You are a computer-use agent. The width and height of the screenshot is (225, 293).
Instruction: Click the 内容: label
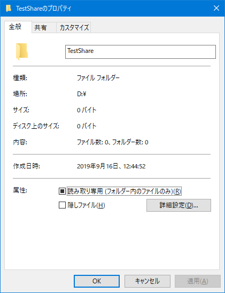pyautogui.click(x=20, y=142)
